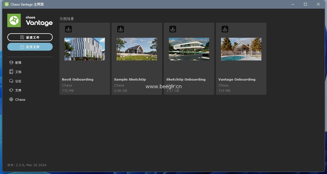This screenshot has width=327, height=174.
Task: Select the Revit Onboarding building thumbnail
Action: pyautogui.click(x=85, y=49)
